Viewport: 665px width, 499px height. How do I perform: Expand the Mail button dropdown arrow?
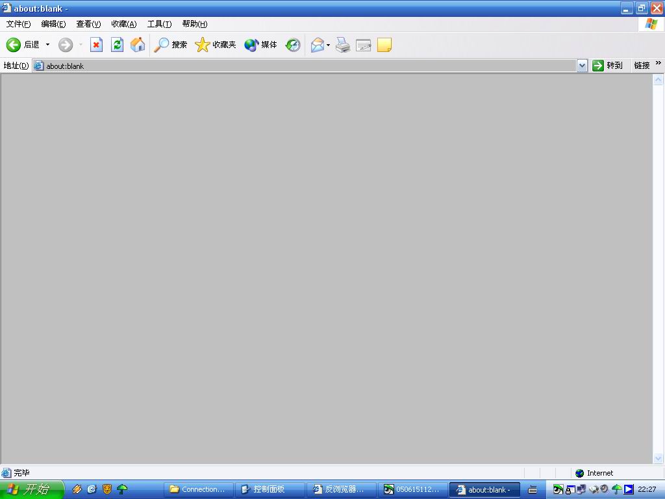click(x=328, y=45)
